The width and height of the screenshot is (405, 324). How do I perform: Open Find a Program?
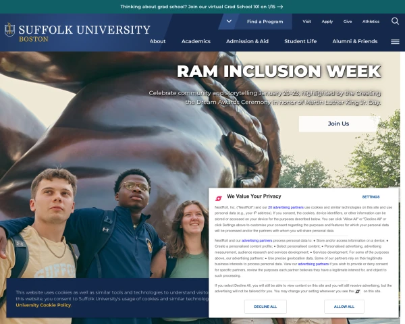265,22
